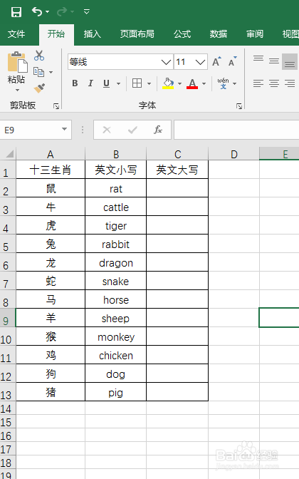Open the 公式 ribbon tab

click(x=182, y=34)
